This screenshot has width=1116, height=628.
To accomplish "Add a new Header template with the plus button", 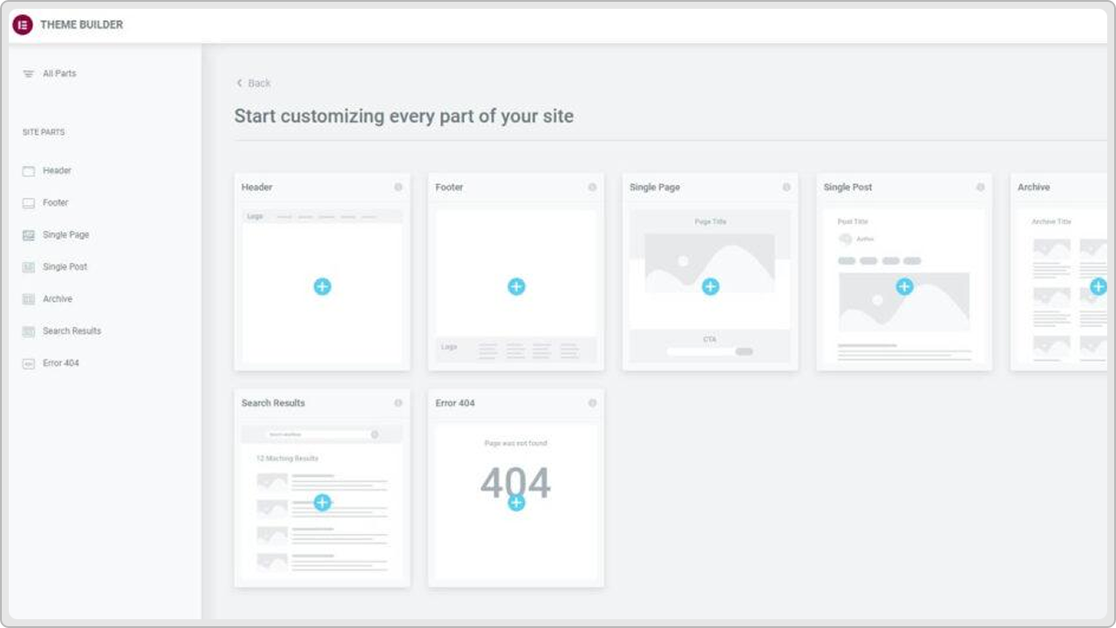I will 323,286.
